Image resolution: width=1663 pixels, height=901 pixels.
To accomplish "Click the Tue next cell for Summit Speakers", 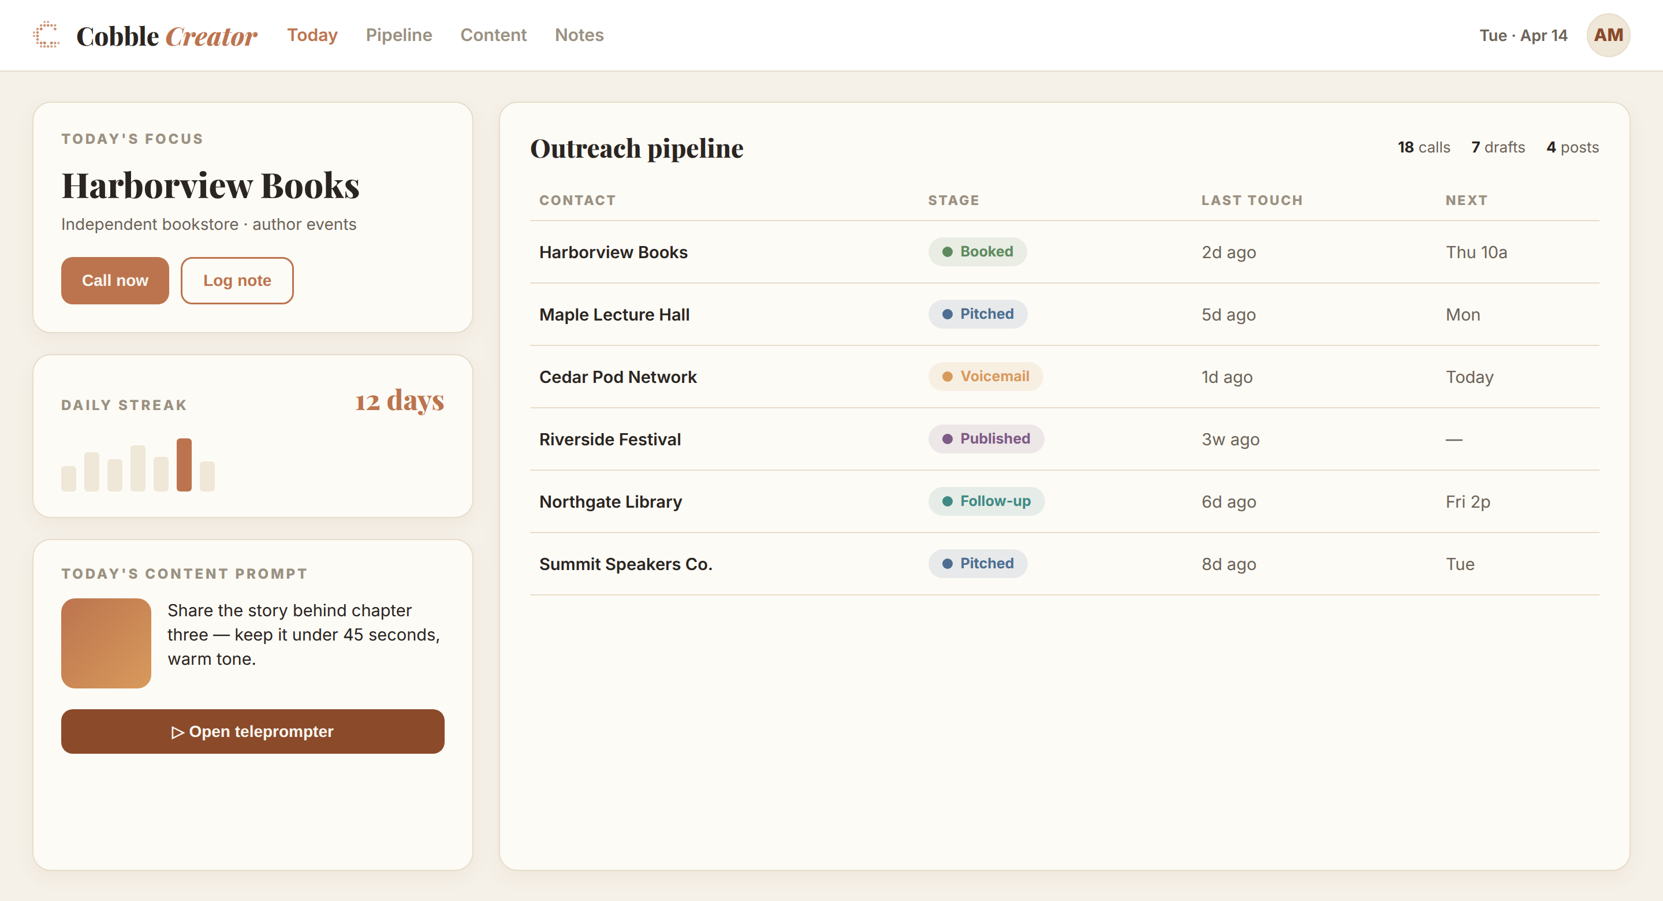I will [1460, 564].
